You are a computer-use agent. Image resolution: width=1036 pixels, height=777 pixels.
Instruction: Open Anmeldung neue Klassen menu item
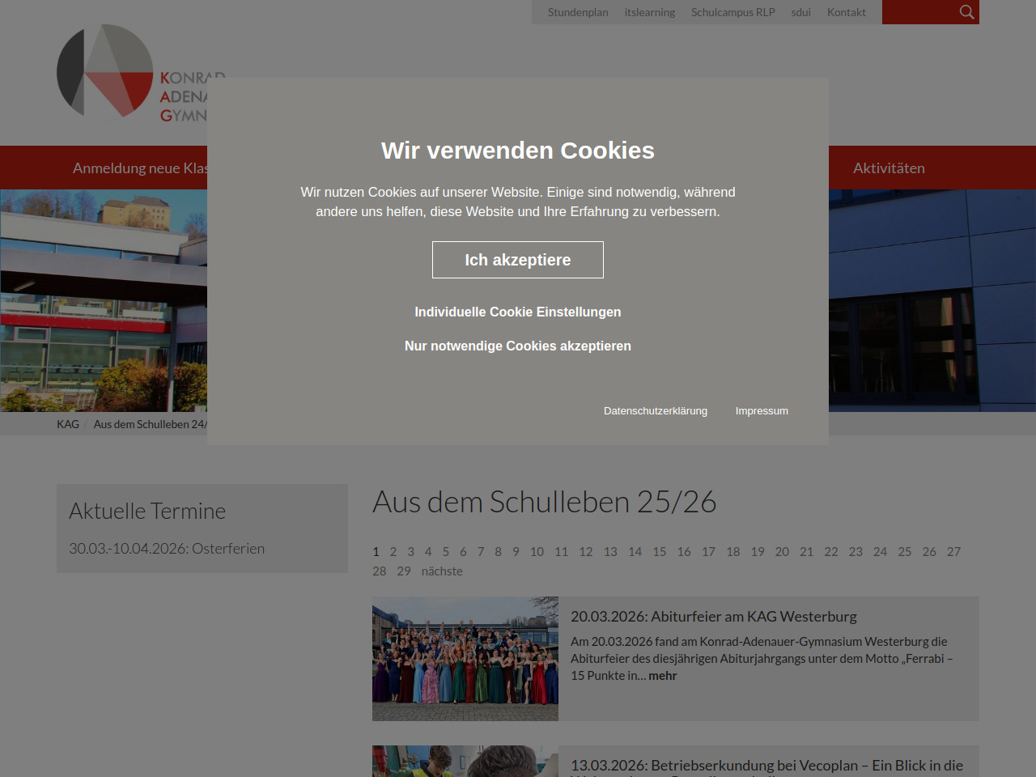(x=139, y=168)
